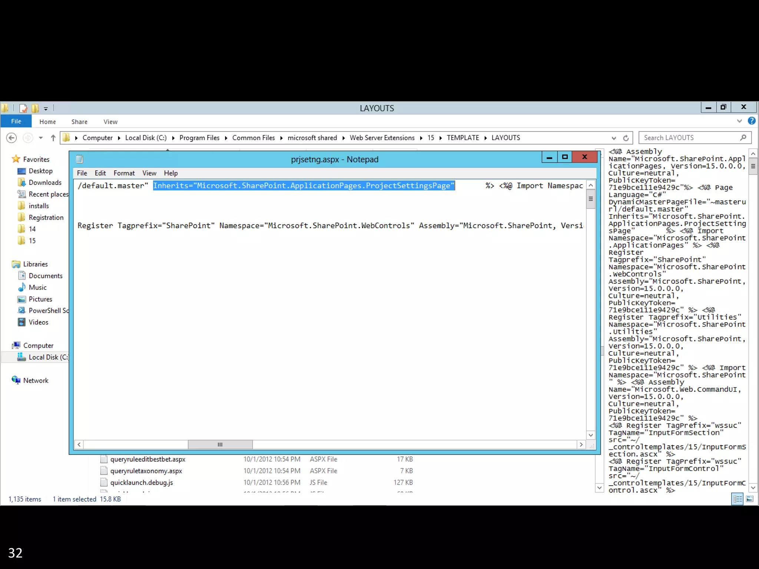Click the Quick Access Toolbar customize arrow
This screenshot has width=759, height=569.
(x=46, y=109)
